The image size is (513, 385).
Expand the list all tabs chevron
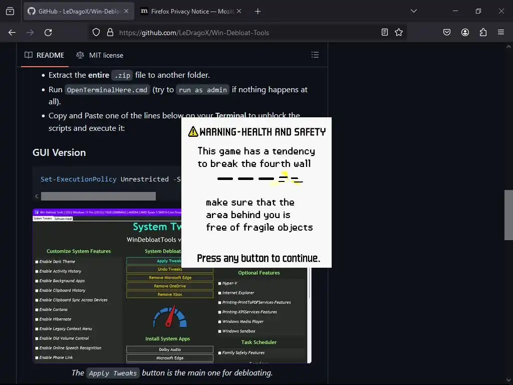[413, 11]
